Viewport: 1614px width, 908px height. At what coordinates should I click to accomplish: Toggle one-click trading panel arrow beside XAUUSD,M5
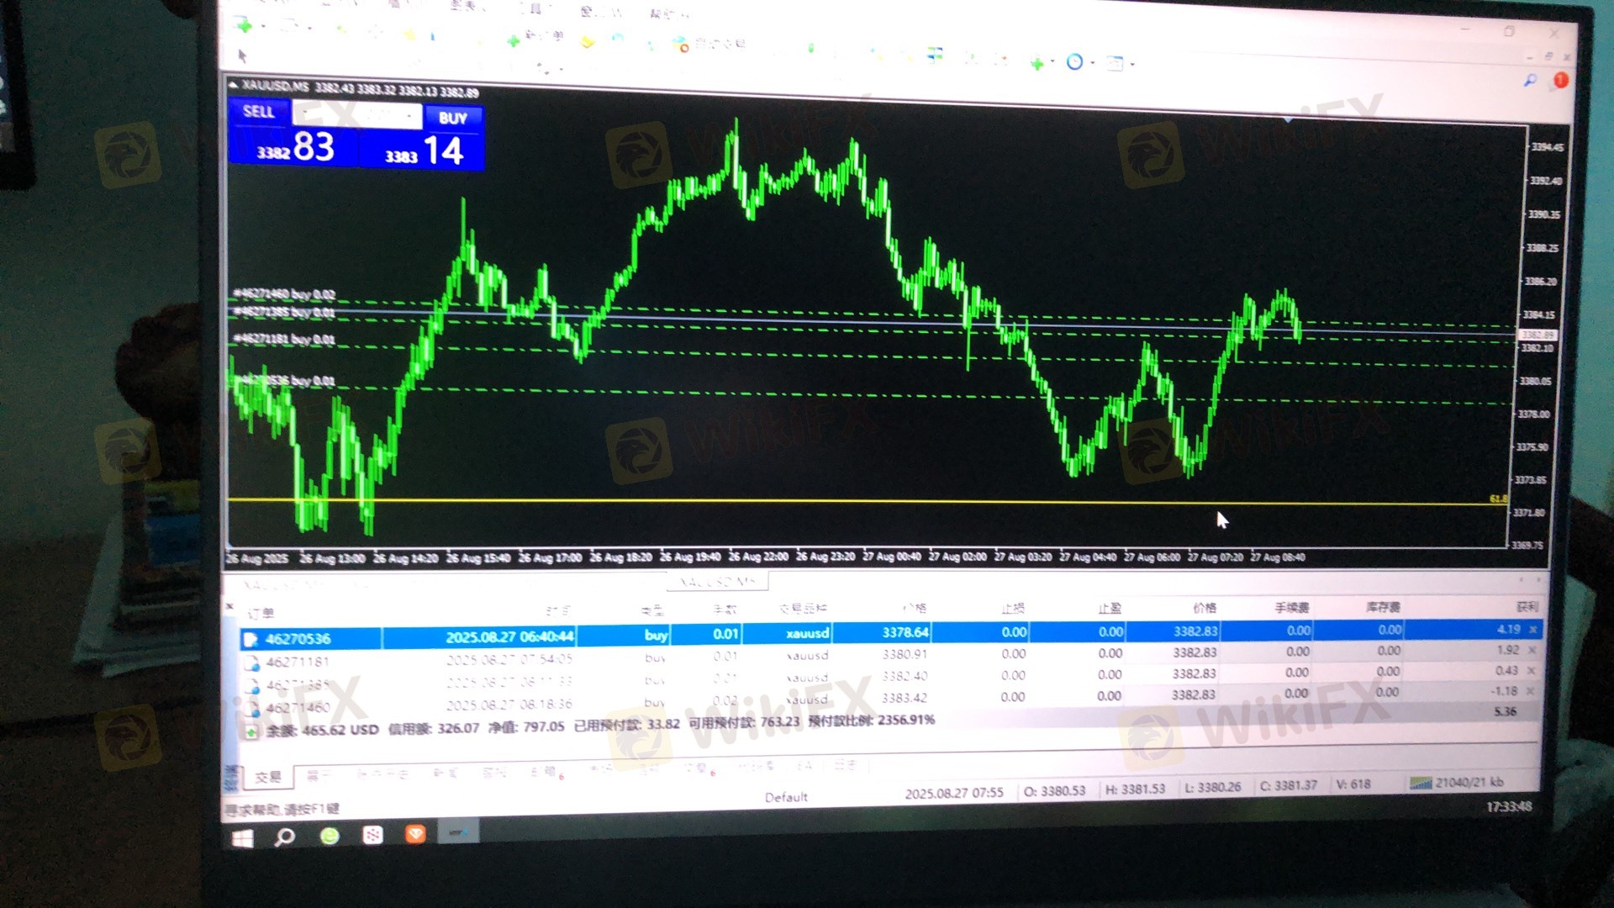pos(234,86)
